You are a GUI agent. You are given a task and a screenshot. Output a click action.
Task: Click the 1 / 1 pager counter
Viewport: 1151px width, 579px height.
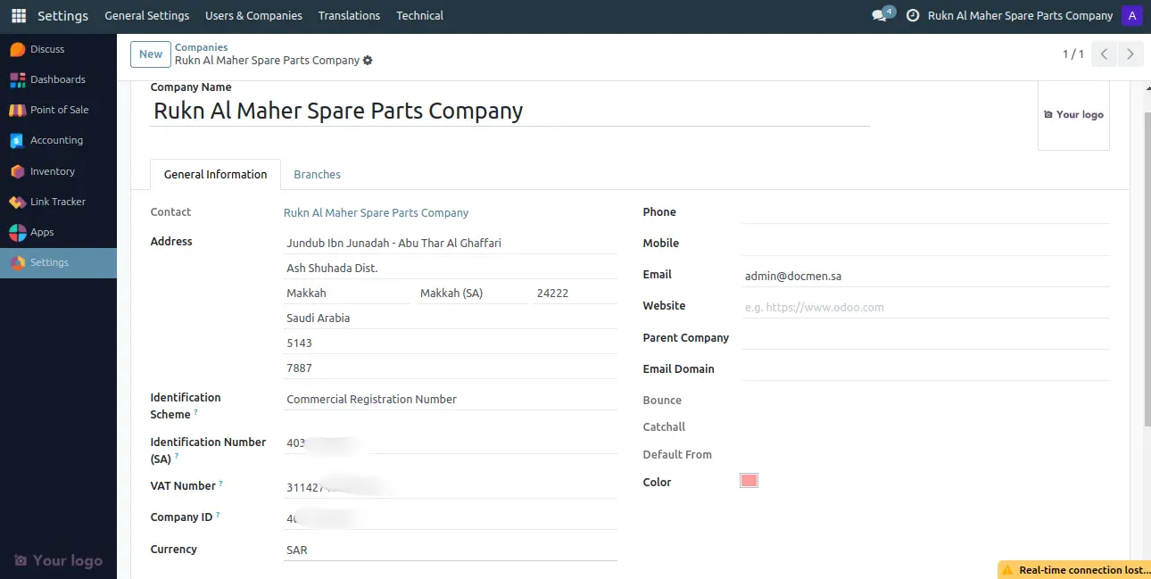pyautogui.click(x=1073, y=54)
